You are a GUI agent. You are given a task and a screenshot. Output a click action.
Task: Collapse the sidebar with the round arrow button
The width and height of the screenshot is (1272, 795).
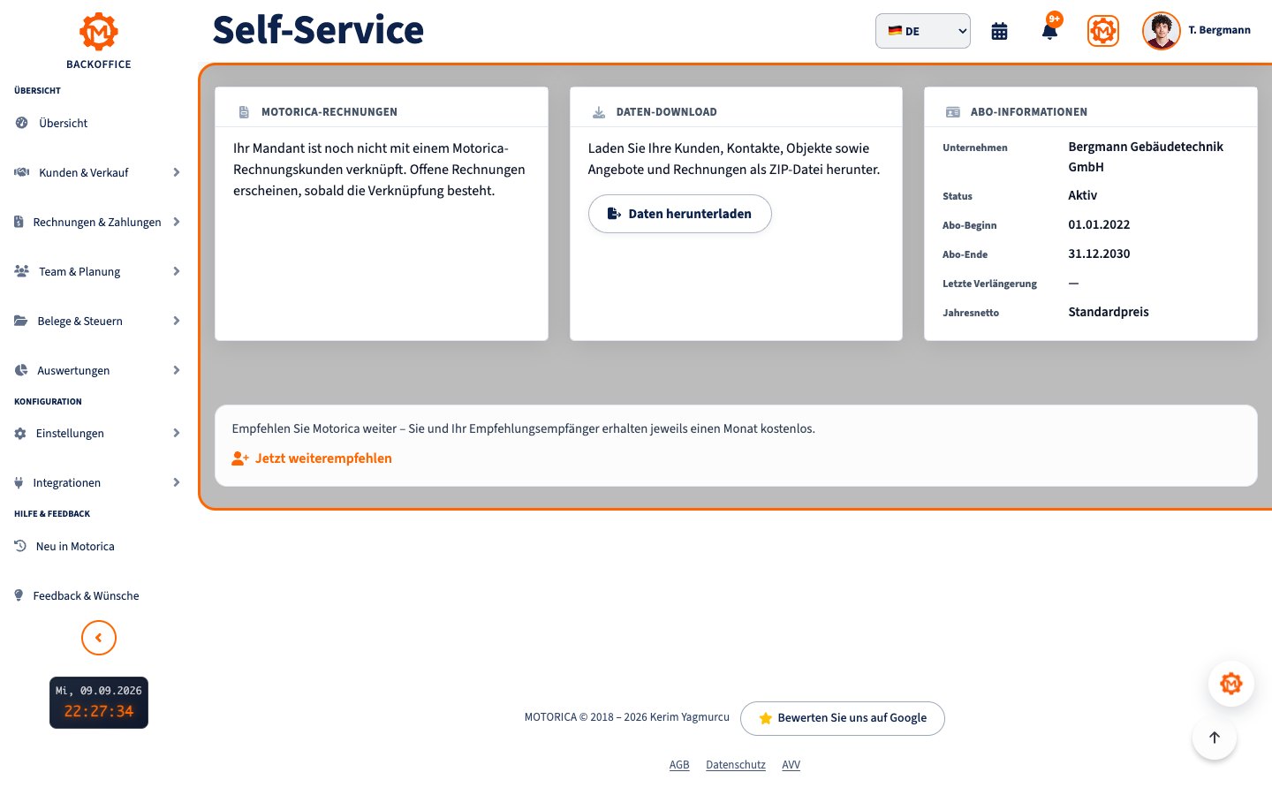coord(99,638)
